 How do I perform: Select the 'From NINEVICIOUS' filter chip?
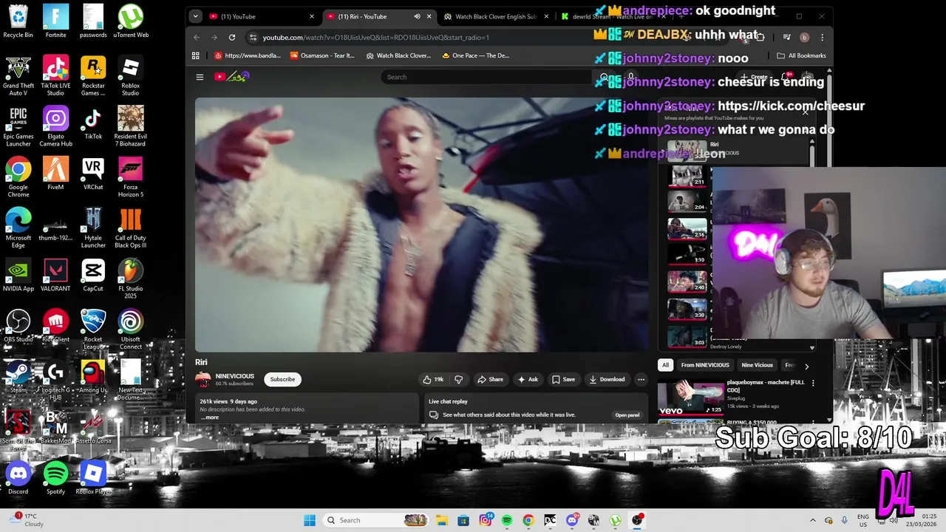[x=705, y=365]
